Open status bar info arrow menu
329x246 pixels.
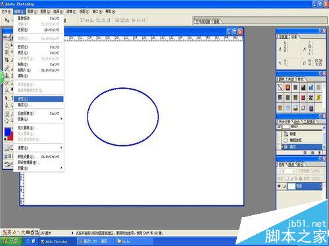(x=72, y=233)
